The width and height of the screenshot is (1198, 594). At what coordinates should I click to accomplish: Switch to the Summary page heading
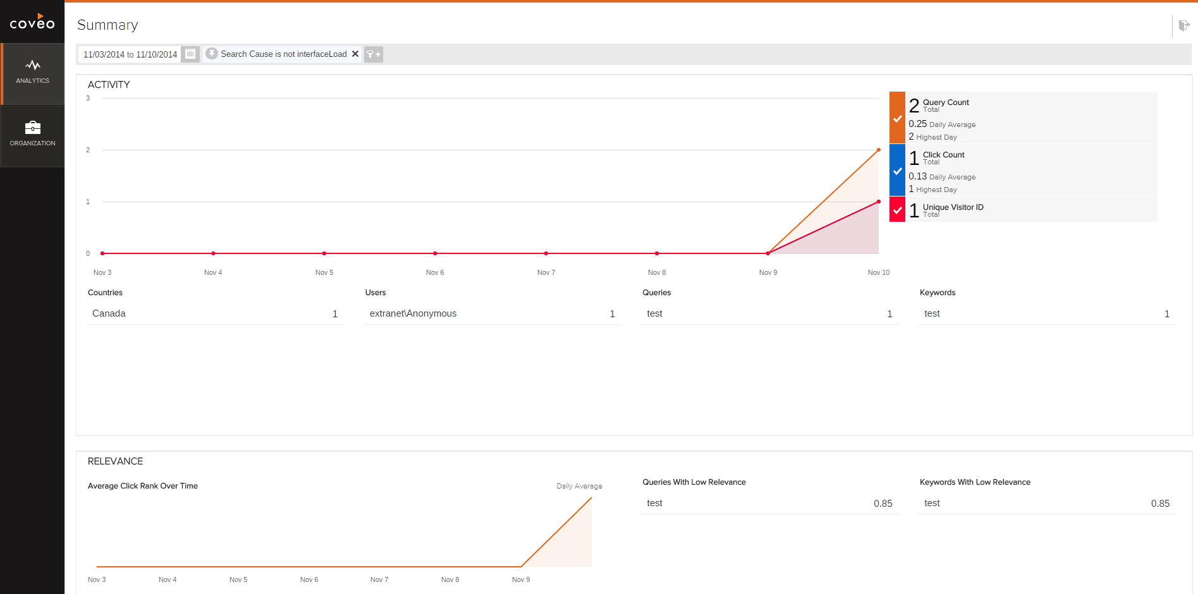(x=107, y=25)
